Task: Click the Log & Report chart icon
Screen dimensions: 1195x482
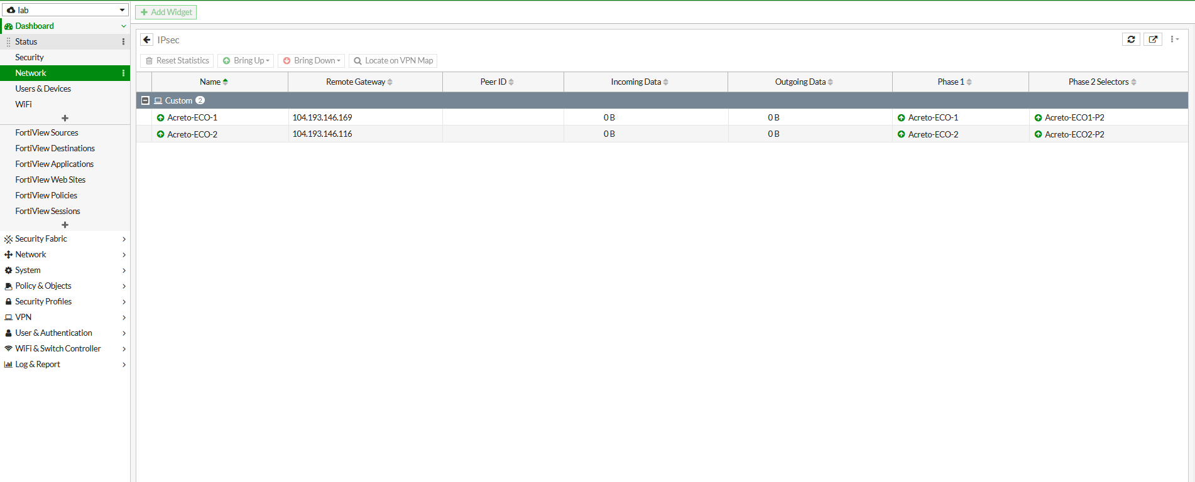Action: tap(8, 365)
